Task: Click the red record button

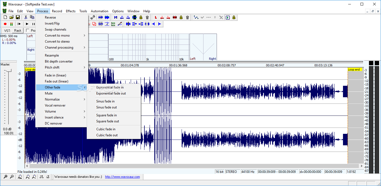Action: pyautogui.click(x=5, y=24)
